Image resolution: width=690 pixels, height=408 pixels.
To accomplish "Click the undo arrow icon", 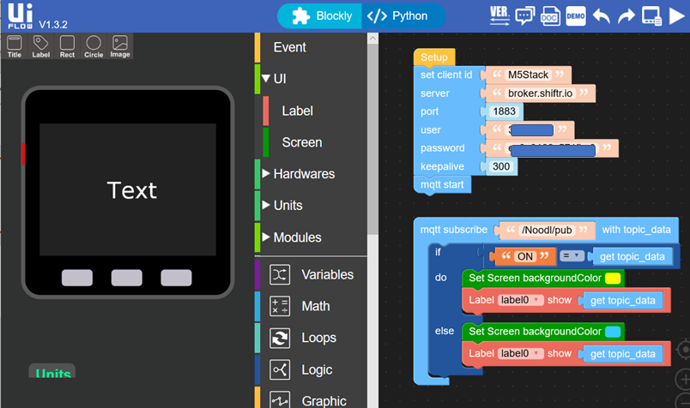I will click(x=601, y=16).
